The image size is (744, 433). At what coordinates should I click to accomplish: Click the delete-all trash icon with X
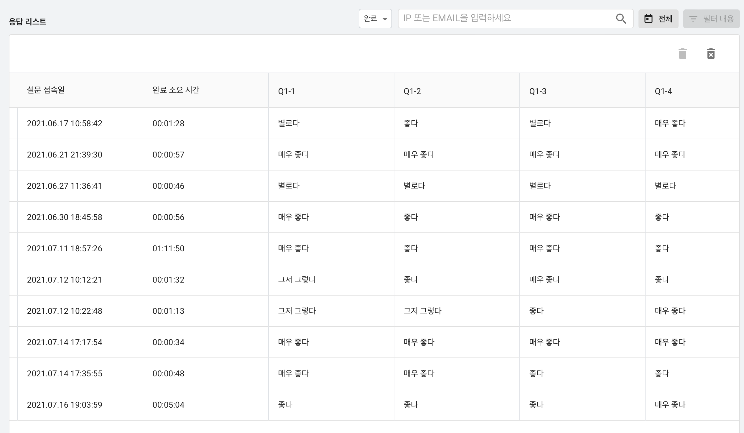click(x=711, y=54)
